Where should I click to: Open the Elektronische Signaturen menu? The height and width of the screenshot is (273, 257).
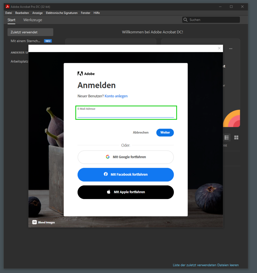point(62,13)
